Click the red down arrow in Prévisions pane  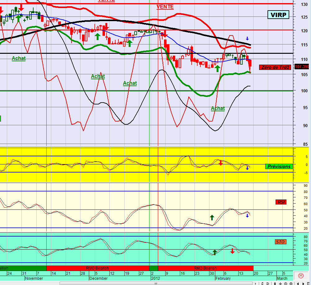pos(221,163)
